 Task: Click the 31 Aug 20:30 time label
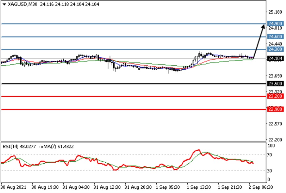pyautogui.click(x=138, y=187)
